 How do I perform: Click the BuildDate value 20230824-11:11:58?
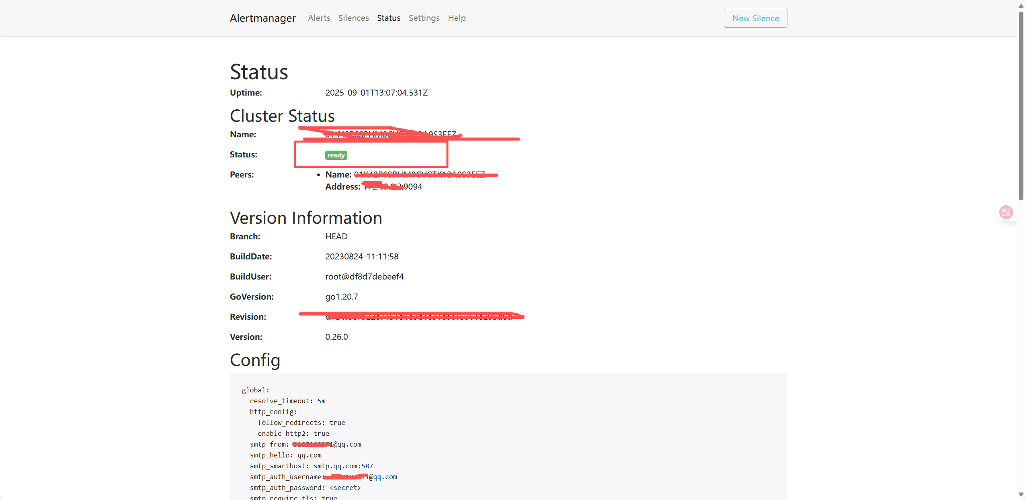point(362,257)
